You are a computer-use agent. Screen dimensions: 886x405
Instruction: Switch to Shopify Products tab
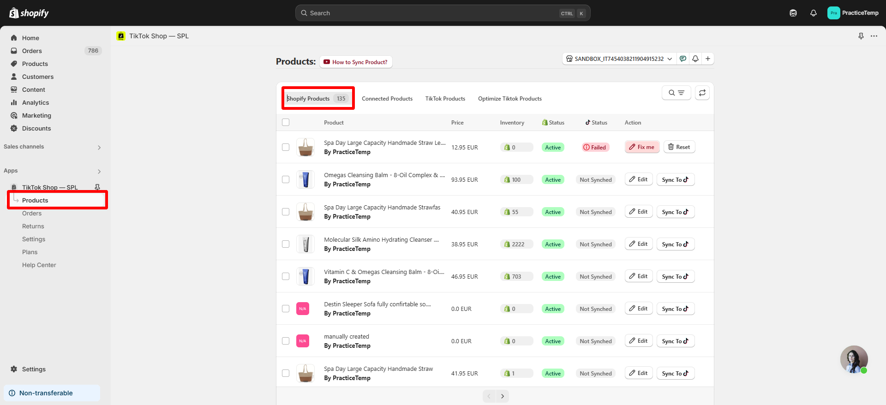point(317,98)
